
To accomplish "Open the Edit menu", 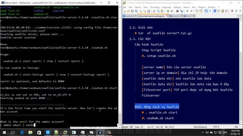I will 131,7.
